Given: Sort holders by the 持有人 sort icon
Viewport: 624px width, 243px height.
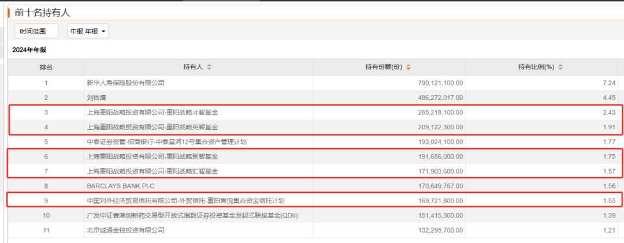Looking at the screenshot, I should coord(209,67).
